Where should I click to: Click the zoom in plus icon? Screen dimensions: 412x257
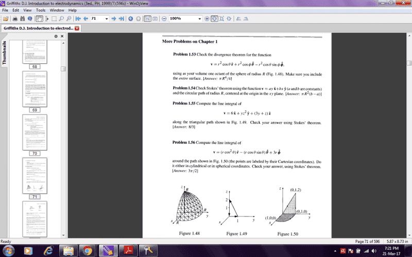(x=207, y=19)
